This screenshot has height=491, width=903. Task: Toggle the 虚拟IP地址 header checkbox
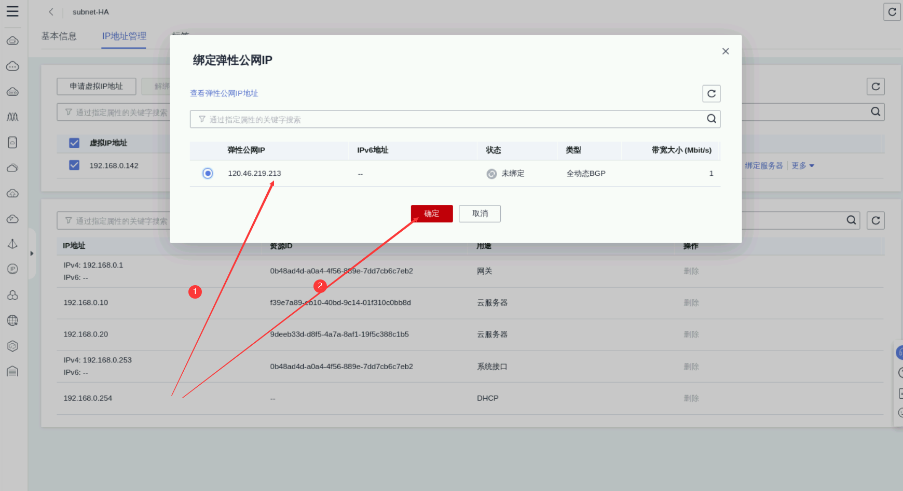[74, 143]
